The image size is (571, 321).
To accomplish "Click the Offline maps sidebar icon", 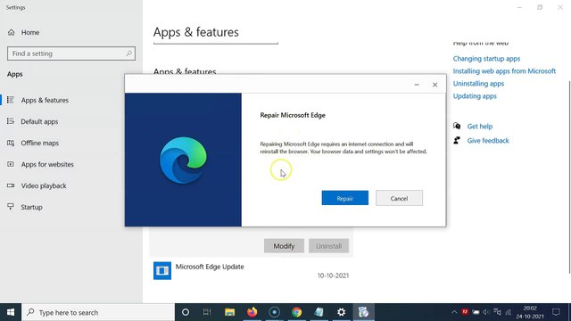I will [x=11, y=143].
